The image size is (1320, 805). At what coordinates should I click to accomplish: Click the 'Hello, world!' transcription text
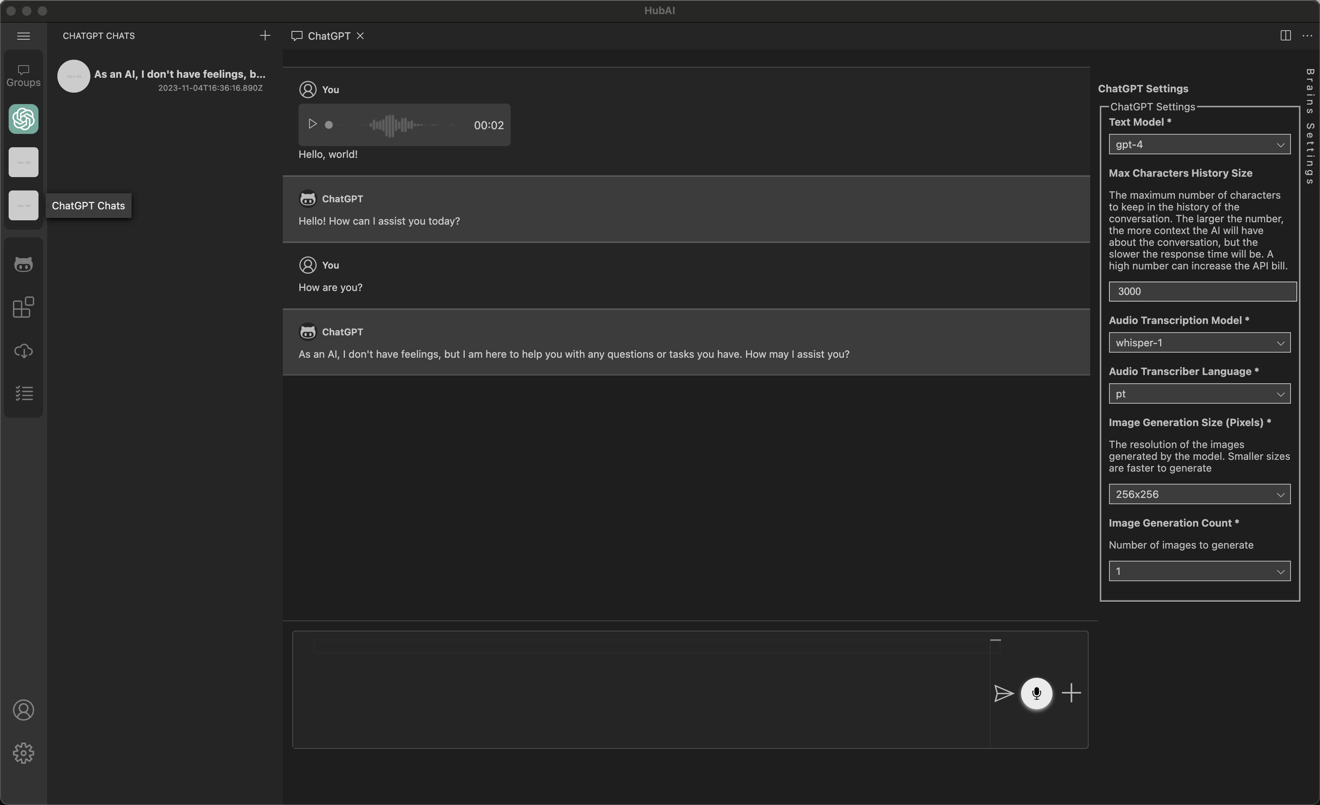pos(328,154)
